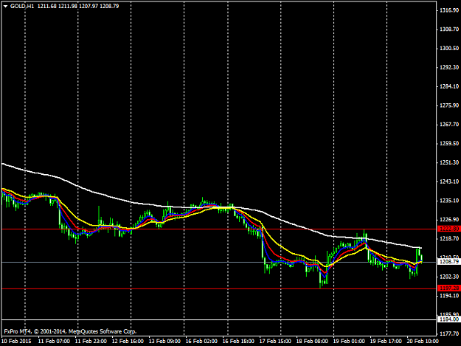The image size is (461, 346).
Task: Click the 19 Feb 17:00 time label
Action: tap(386, 342)
